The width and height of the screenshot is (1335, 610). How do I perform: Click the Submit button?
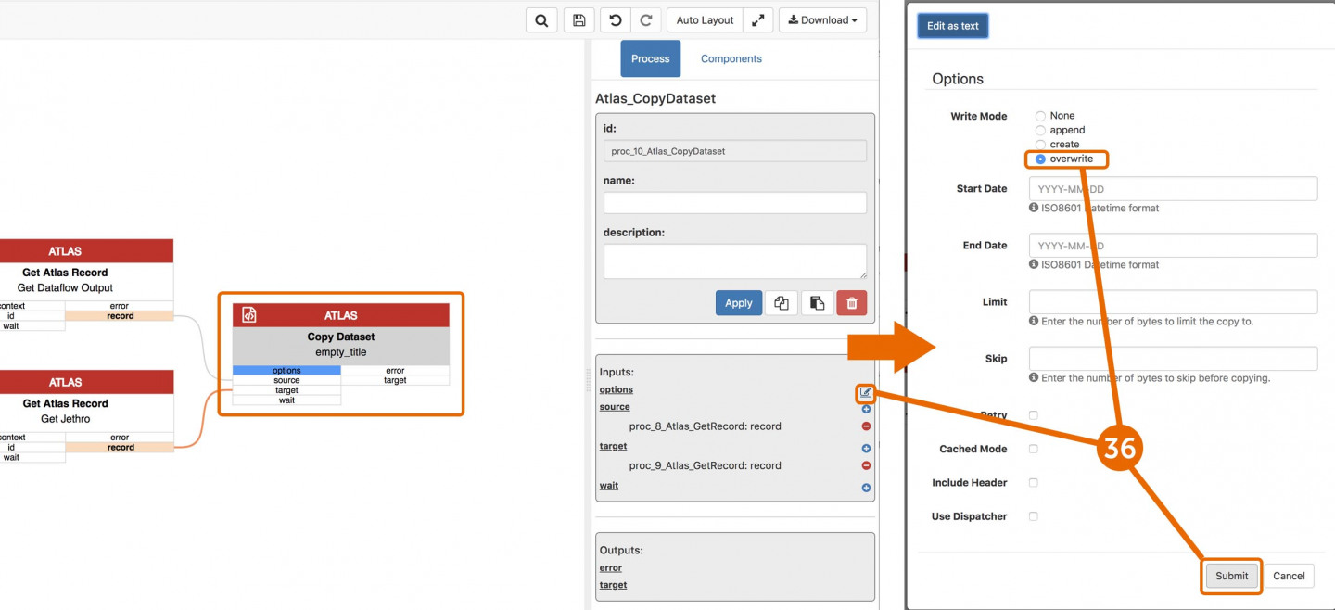point(1231,576)
